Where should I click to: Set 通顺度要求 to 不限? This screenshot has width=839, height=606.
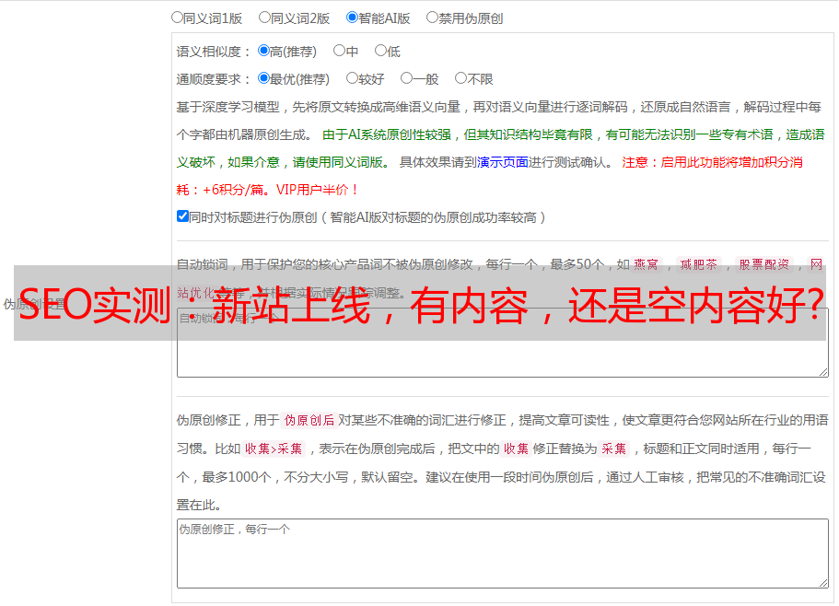click(x=460, y=78)
